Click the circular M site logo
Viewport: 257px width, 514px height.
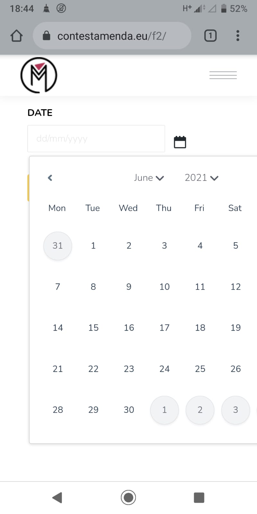39,75
